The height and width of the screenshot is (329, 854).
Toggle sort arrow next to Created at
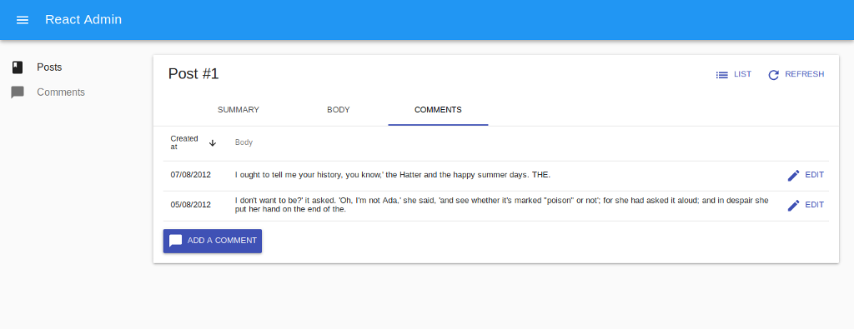point(213,143)
